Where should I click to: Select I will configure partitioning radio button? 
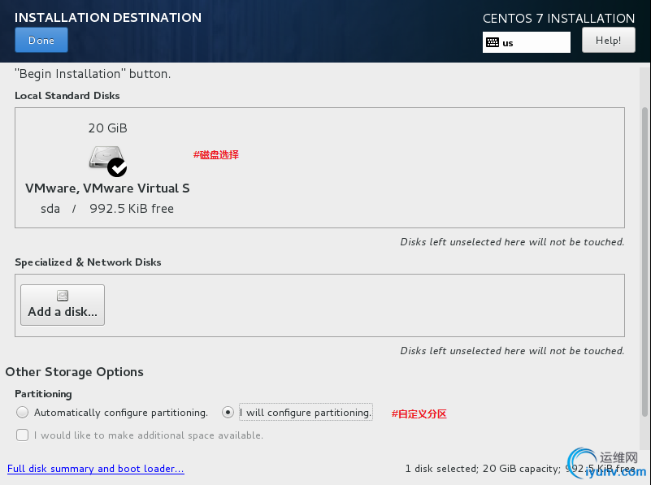click(228, 413)
